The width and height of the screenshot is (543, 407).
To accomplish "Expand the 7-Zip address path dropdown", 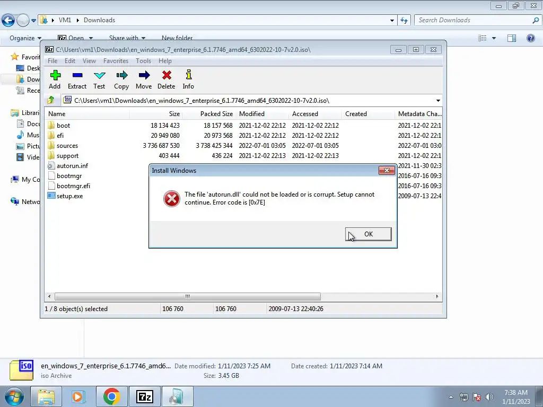I will 438,100.
